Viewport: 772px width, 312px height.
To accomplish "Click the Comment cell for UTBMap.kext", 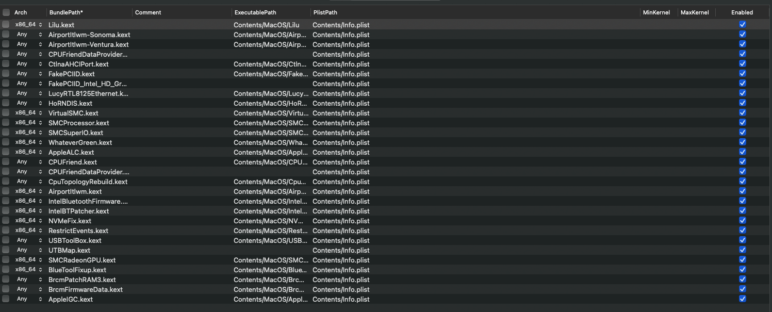I will 182,250.
